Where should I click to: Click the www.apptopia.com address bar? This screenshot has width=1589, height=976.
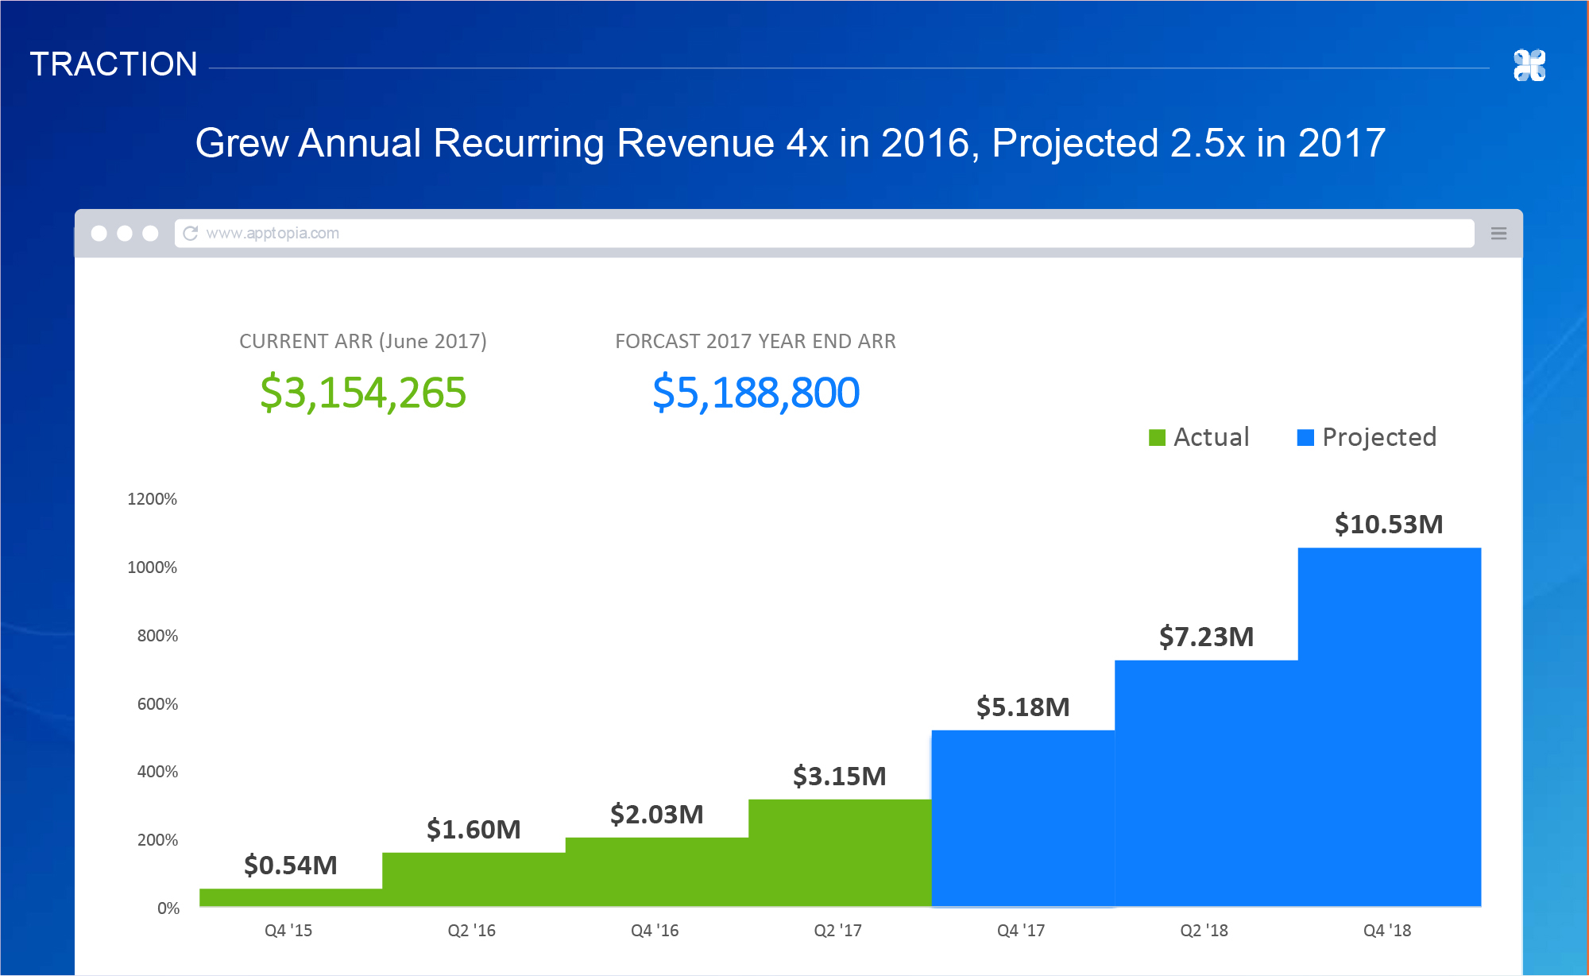click(x=824, y=233)
